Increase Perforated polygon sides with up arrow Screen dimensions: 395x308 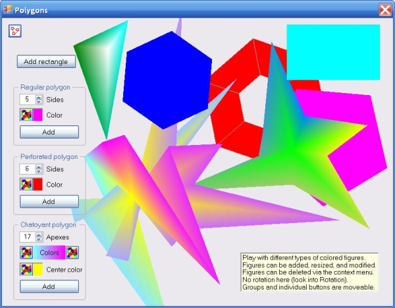pyautogui.click(x=39, y=166)
